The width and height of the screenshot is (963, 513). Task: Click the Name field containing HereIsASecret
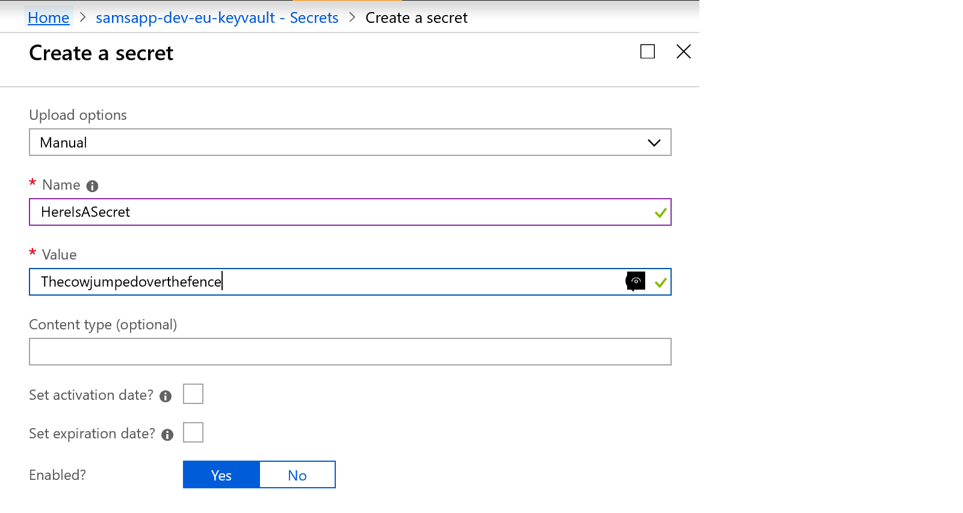tap(337, 213)
